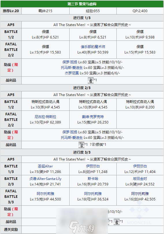Select the Lv.8(剑)HP 11,248 text

(x=93, y=172)
